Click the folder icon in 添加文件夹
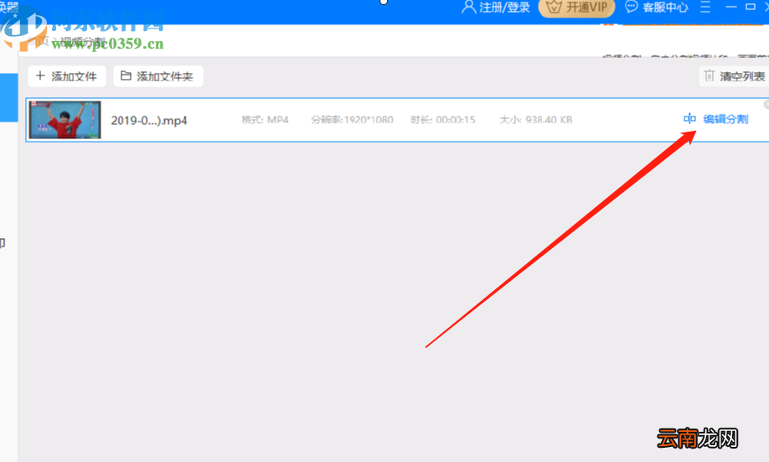This screenshot has width=769, height=462. pyautogui.click(x=126, y=75)
